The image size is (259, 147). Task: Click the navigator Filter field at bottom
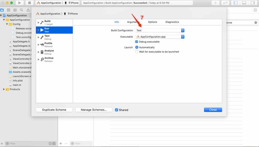[31, 143]
